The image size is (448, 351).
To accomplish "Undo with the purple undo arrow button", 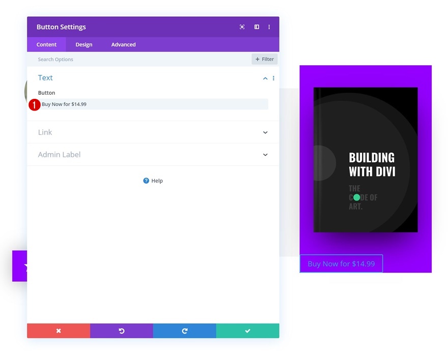I will click(122, 331).
